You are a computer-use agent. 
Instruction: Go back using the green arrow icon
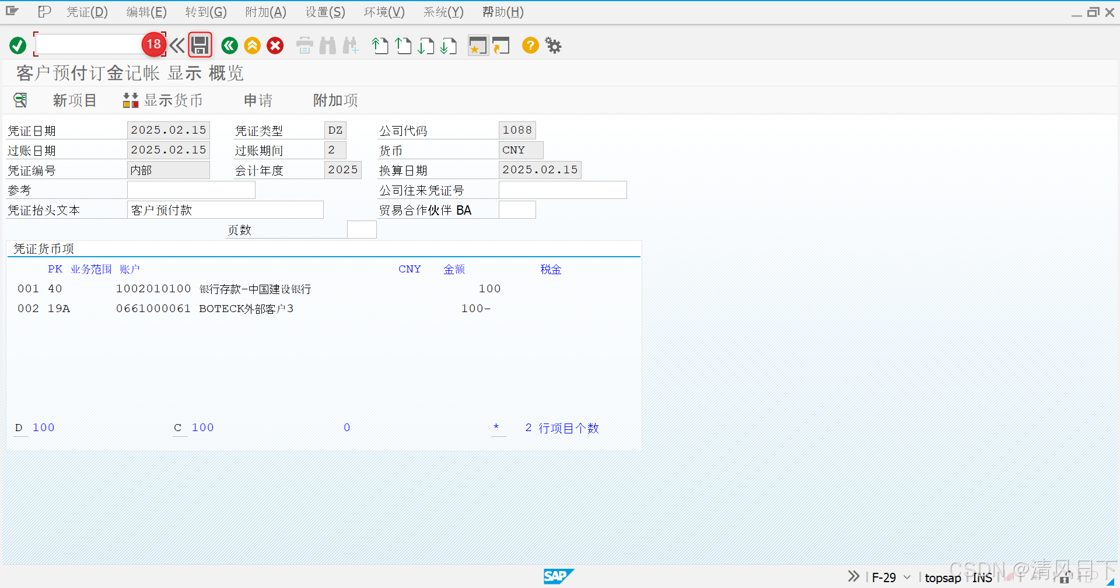[x=229, y=45]
